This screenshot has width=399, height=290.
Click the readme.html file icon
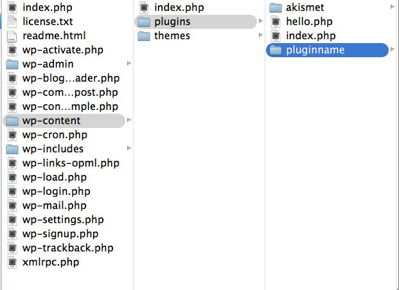pyautogui.click(x=12, y=36)
